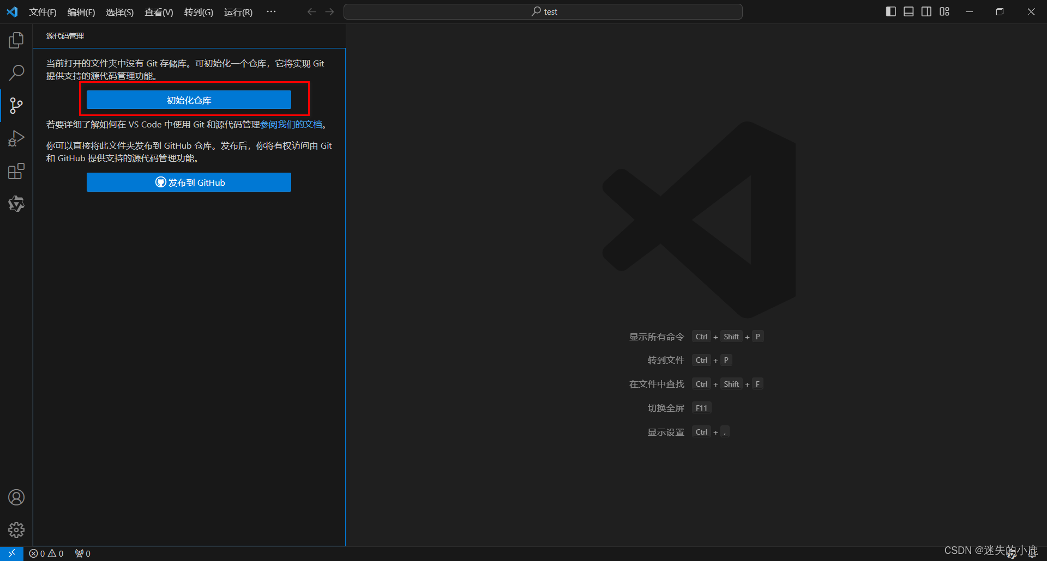The height and width of the screenshot is (561, 1047).
Task: Click remote window indicator in status bar
Action: [x=11, y=553]
